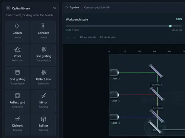Screen dimensions: 185x138
Task: Select the Grid grating transmission element
Action: [17, 78]
